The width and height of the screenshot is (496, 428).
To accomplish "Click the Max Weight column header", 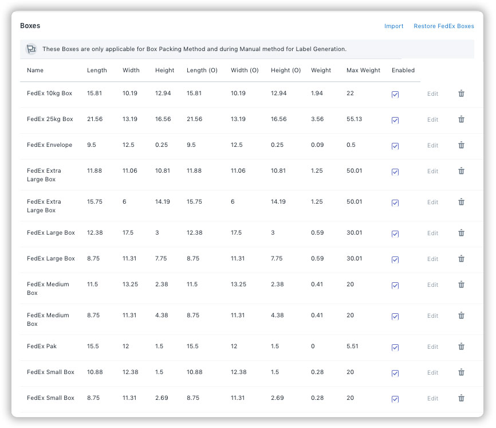I will pyautogui.click(x=363, y=71).
